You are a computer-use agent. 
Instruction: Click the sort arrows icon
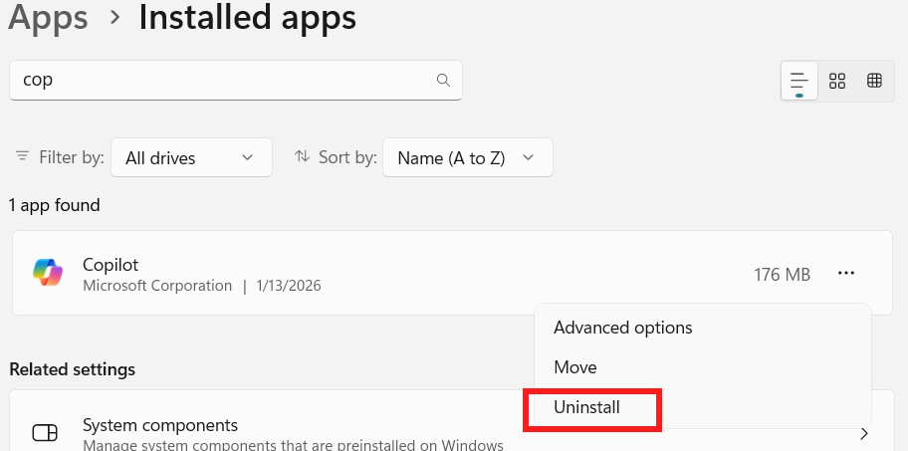[x=303, y=157]
